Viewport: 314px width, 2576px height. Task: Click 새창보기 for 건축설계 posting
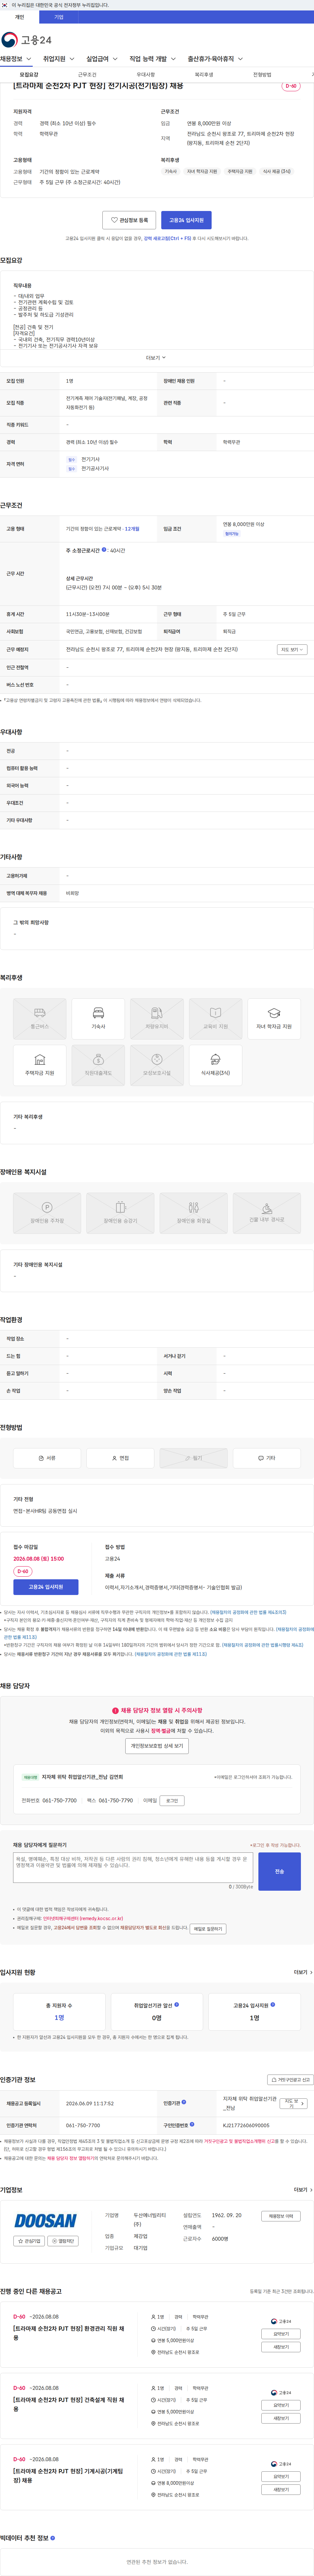pyautogui.click(x=281, y=2418)
